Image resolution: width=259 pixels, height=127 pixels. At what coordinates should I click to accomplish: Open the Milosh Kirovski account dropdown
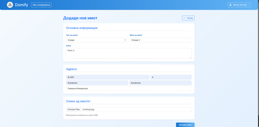[x=239, y=5]
